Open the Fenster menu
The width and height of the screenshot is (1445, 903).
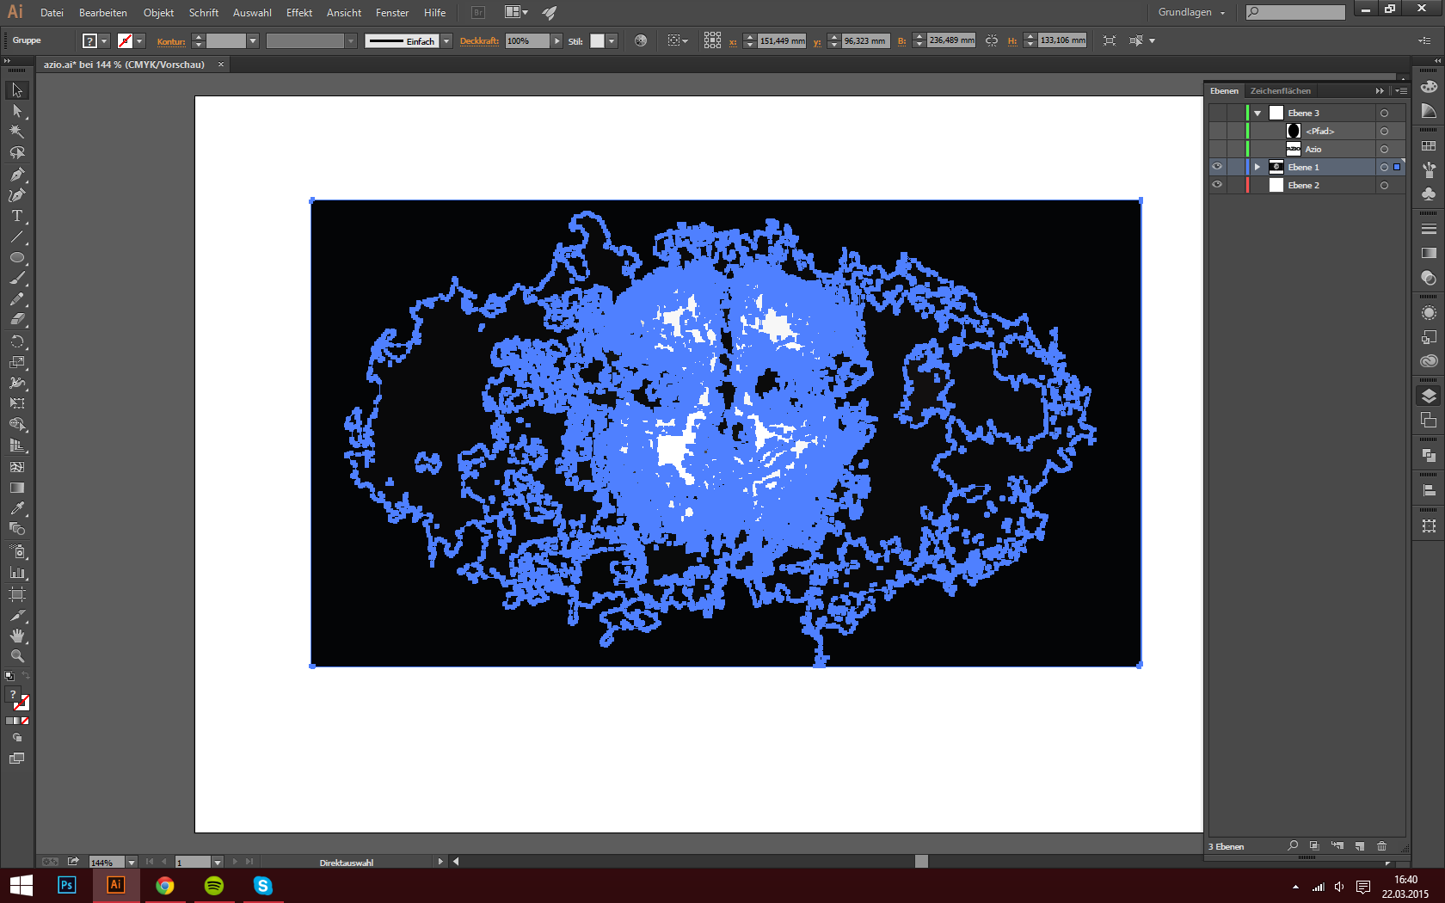[392, 12]
